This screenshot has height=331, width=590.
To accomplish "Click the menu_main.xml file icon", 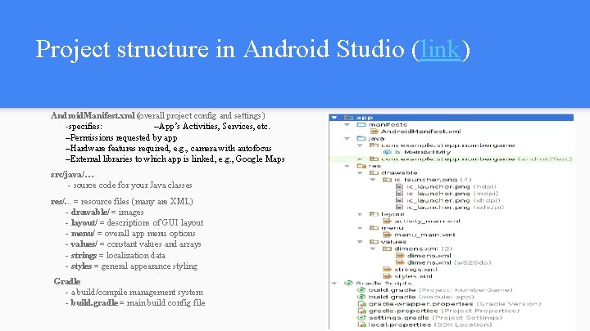I will click(x=387, y=235).
